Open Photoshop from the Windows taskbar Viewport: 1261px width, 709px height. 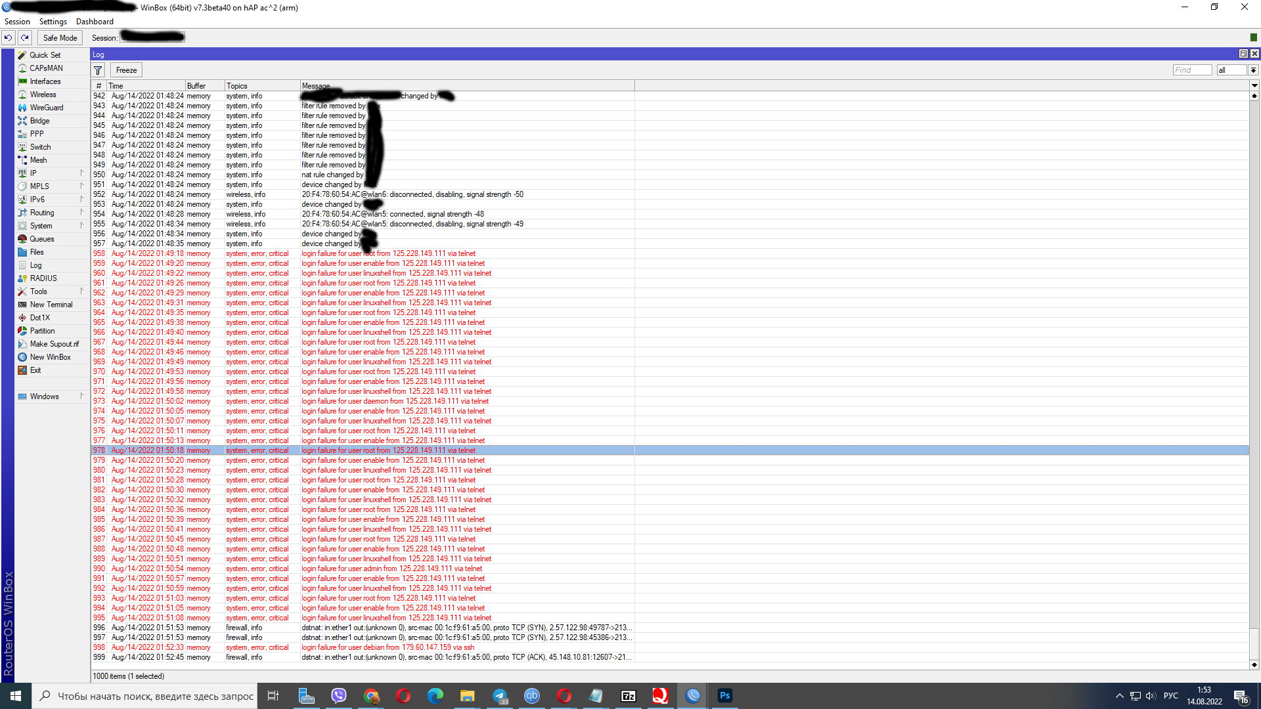click(x=724, y=696)
